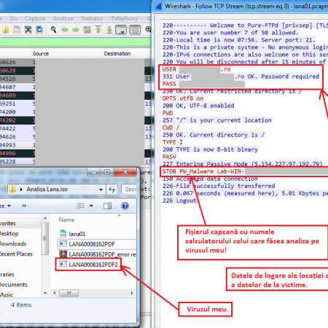Open the Statistics menu

(x=92, y=18)
